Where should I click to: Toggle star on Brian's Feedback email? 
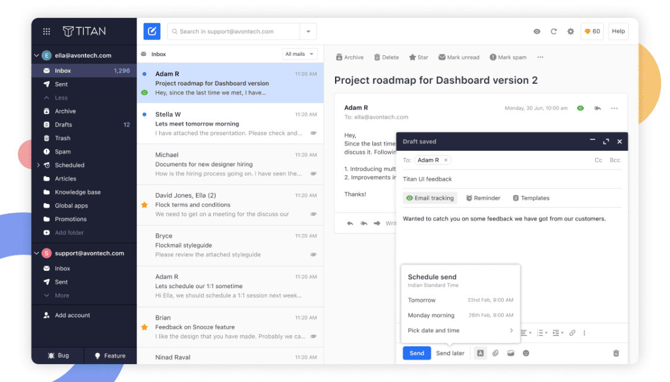coord(144,327)
